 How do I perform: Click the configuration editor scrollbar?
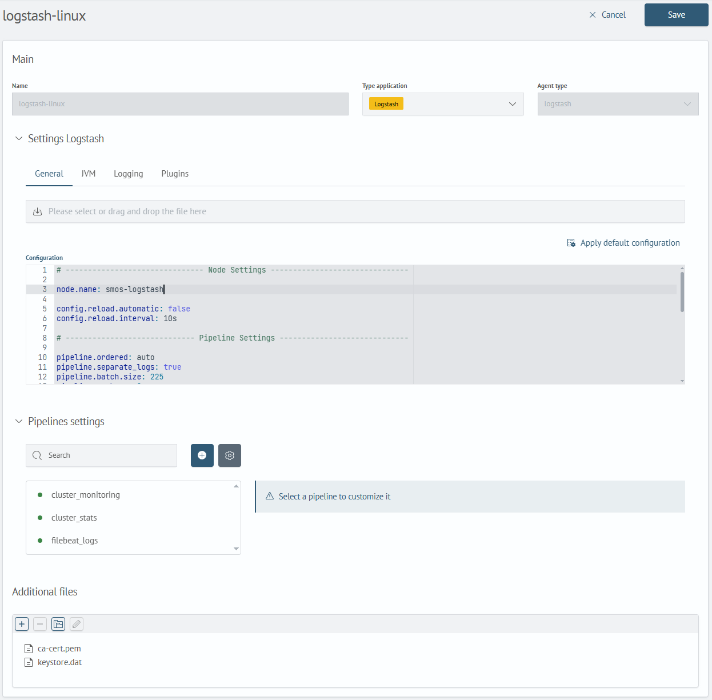(x=681, y=291)
